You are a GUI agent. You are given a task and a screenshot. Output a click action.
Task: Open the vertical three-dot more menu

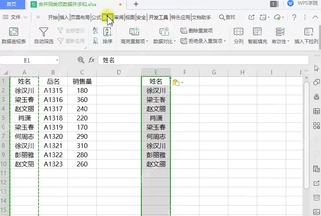[305, 17]
